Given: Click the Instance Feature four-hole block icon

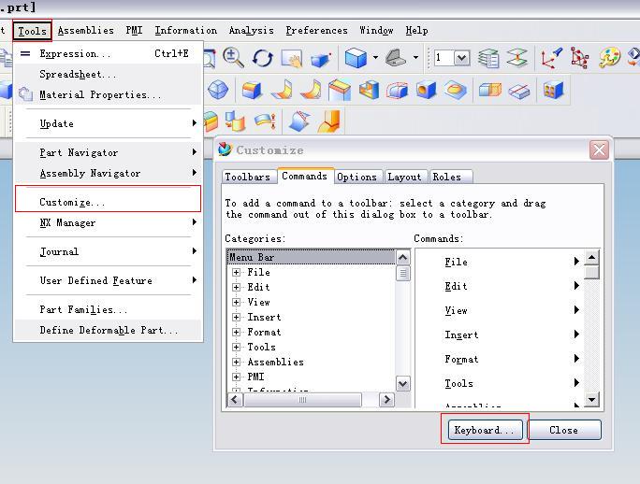Looking at the screenshot, I should click(553, 90).
